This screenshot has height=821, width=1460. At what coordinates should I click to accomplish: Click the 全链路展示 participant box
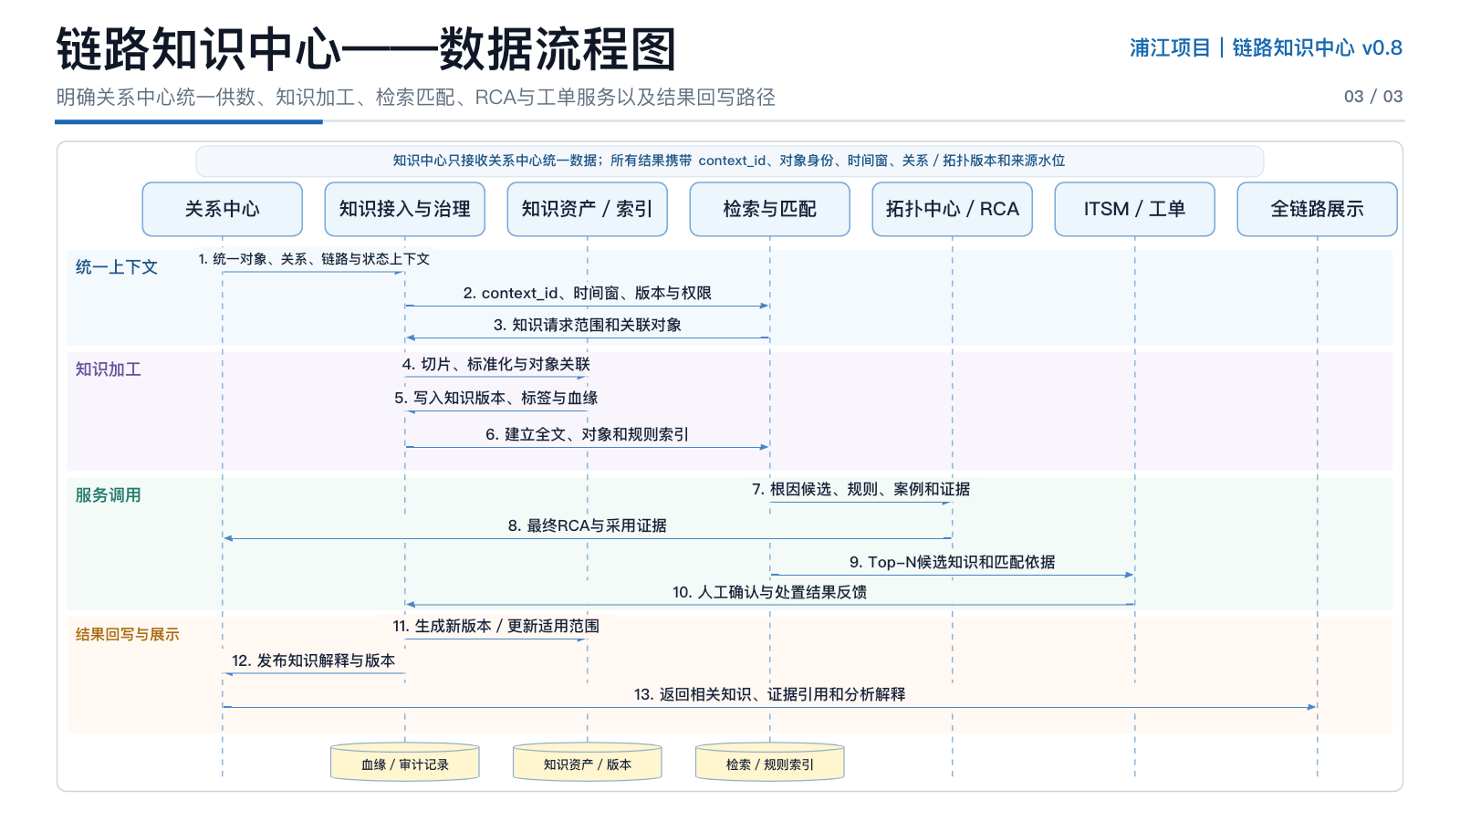pyautogui.click(x=1317, y=209)
